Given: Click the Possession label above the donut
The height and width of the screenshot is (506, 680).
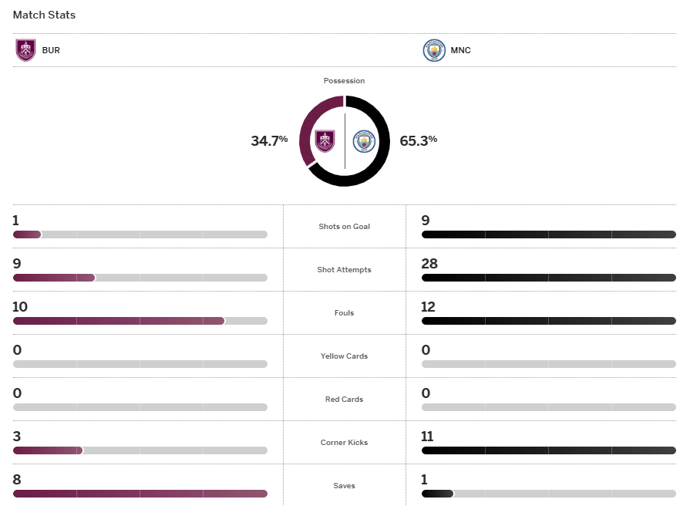Looking at the screenshot, I should [344, 81].
